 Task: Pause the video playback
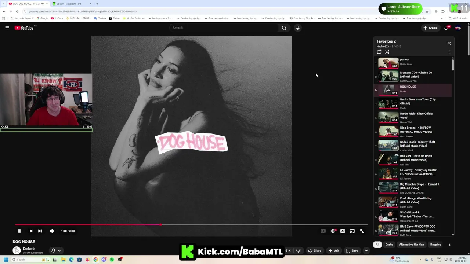point(19,231)
